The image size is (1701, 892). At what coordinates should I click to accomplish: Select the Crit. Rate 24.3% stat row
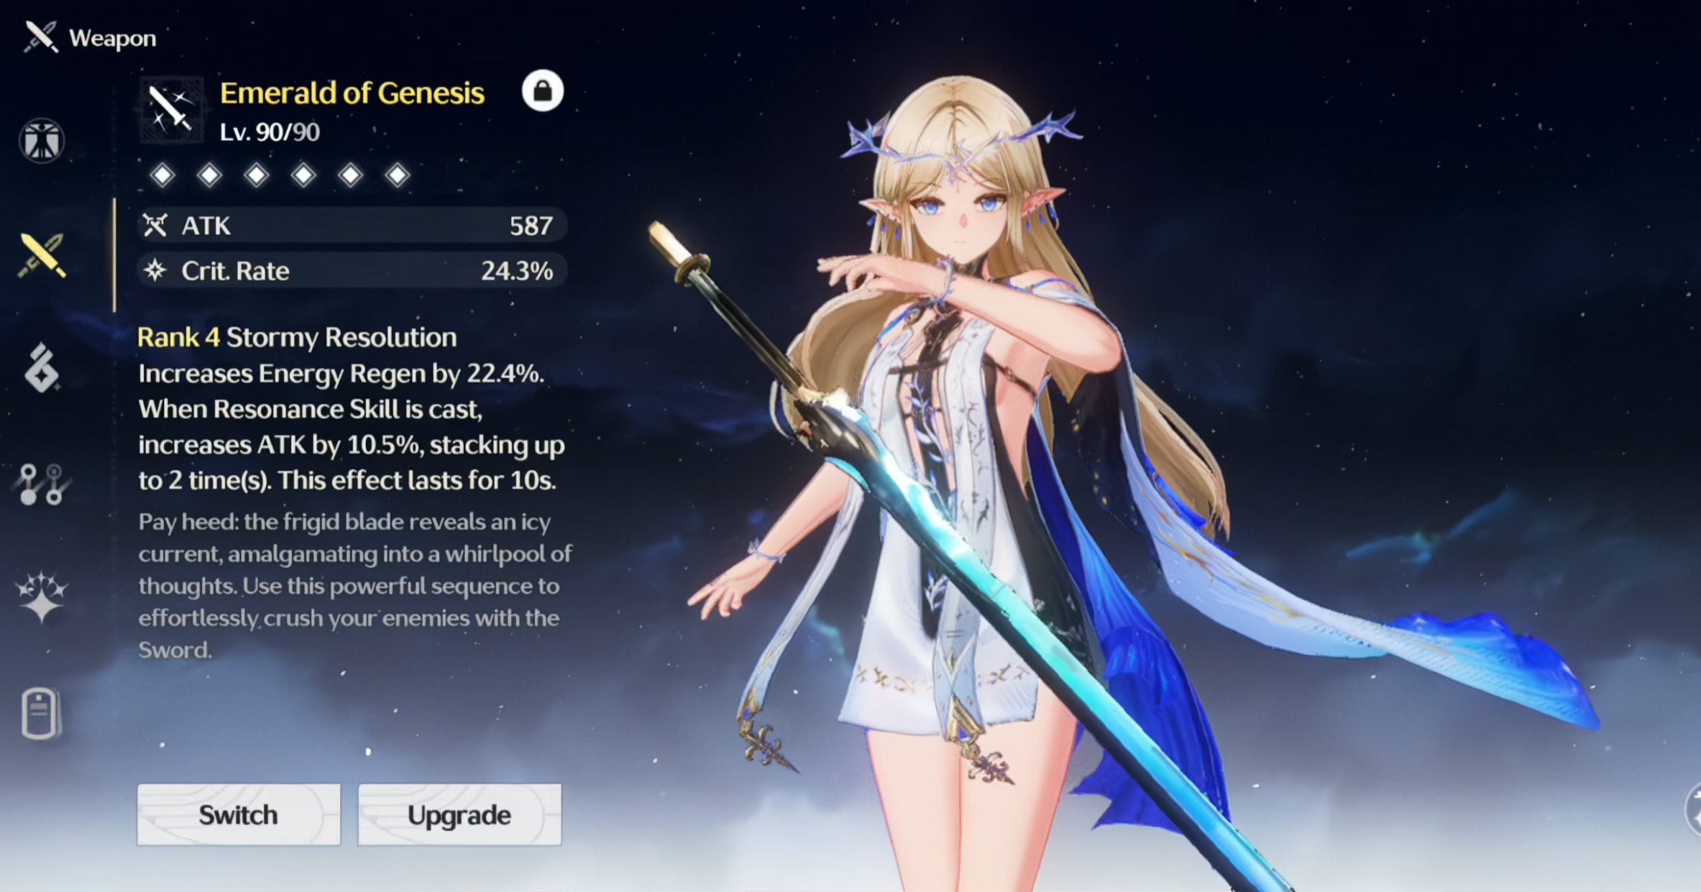coord(352,271)
